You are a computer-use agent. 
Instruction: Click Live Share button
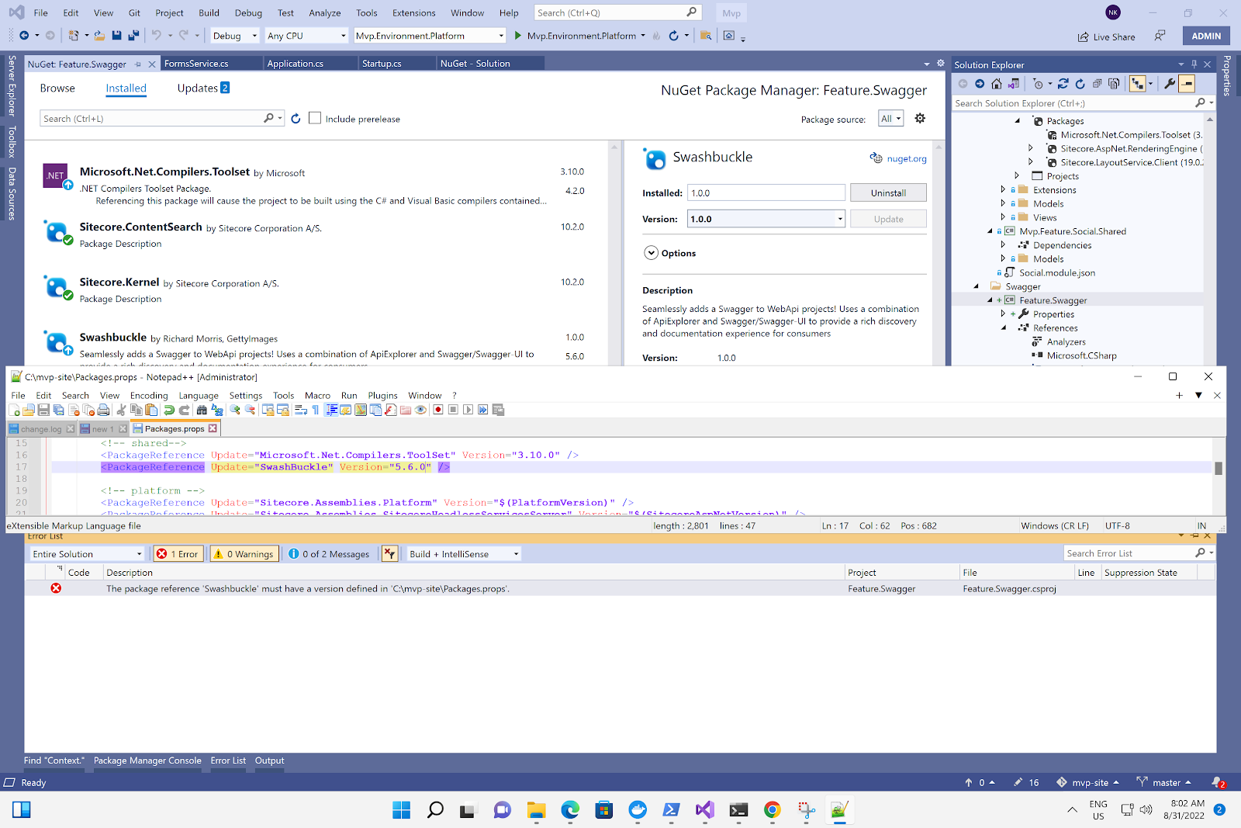point(1106,36)
